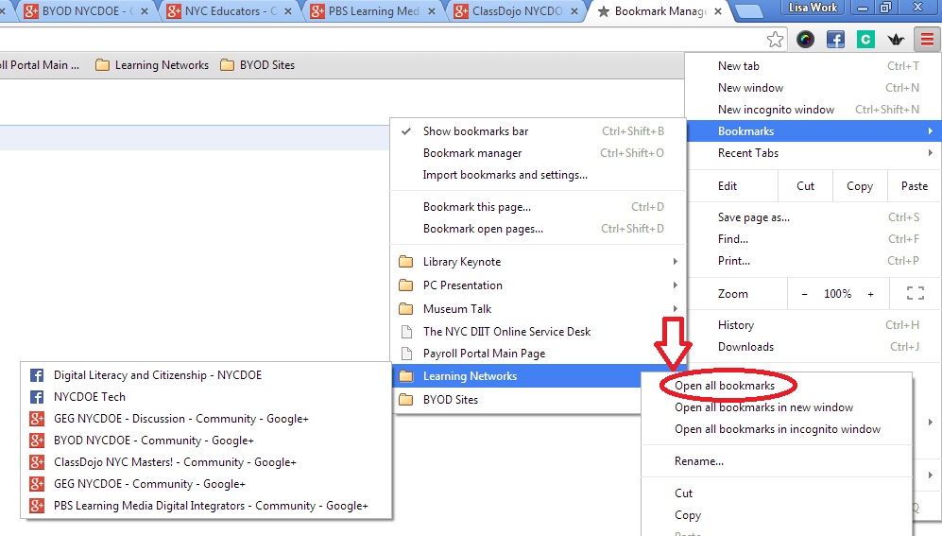Expand the Library Keynote folder submenu
Image resolution: width=942 pixels, height=536 pixels.
(539, 262)
